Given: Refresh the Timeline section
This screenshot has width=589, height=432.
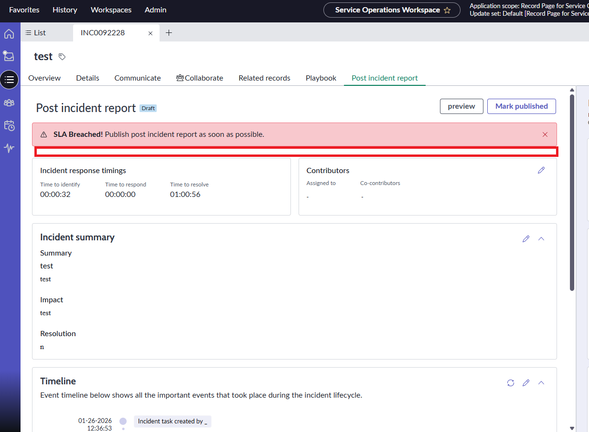Looking at the screenshot, I should pyautogui.click(x=511, y=383).
